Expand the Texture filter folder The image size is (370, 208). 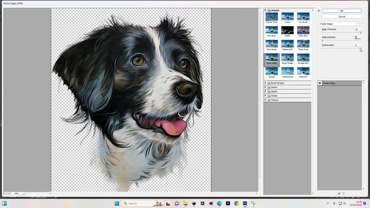click(x=265, y=100)
